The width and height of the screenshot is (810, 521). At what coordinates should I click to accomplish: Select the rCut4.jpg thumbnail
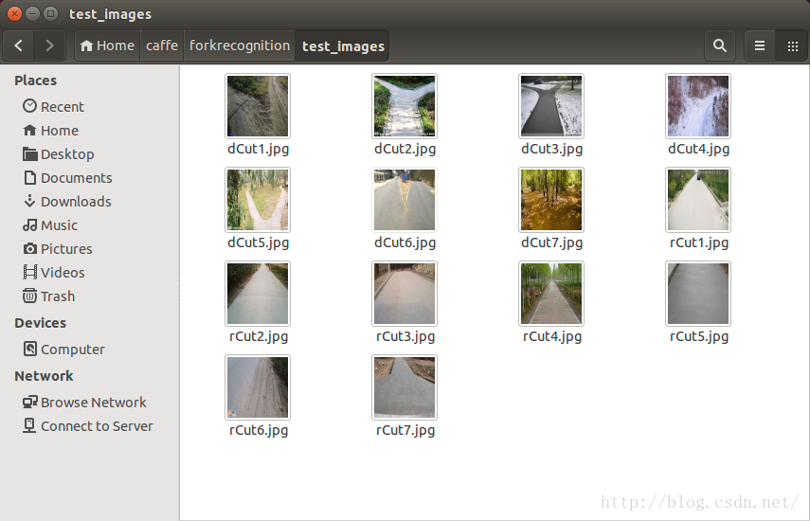(551, 294)
